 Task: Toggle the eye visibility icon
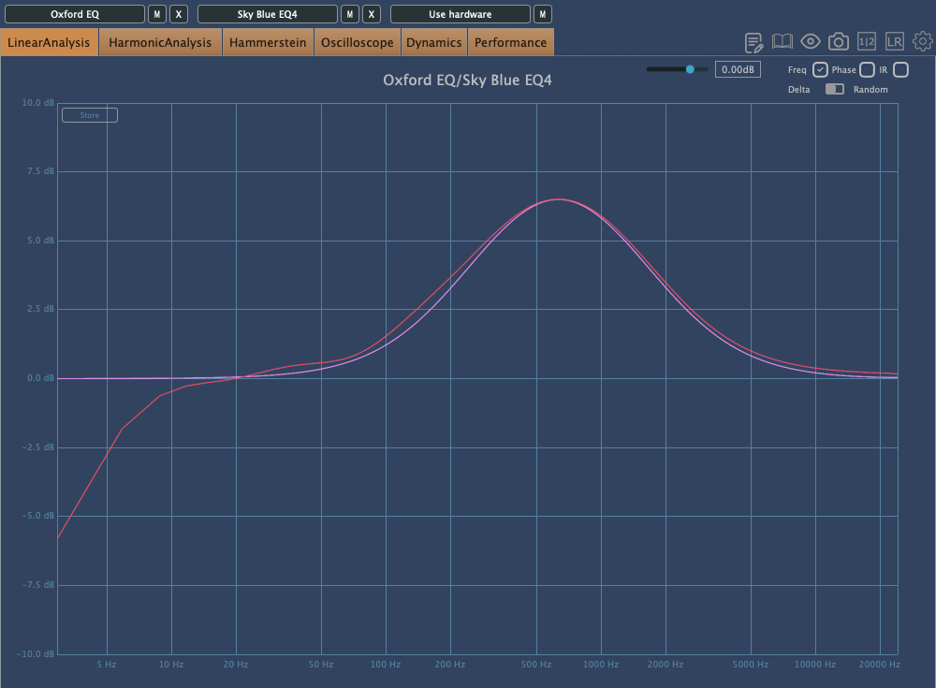coord(810,41)
